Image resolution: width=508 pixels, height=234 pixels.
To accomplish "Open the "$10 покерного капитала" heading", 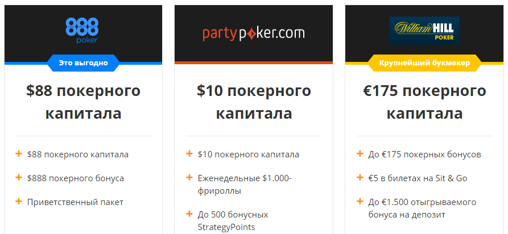I will tap(254, 102).
